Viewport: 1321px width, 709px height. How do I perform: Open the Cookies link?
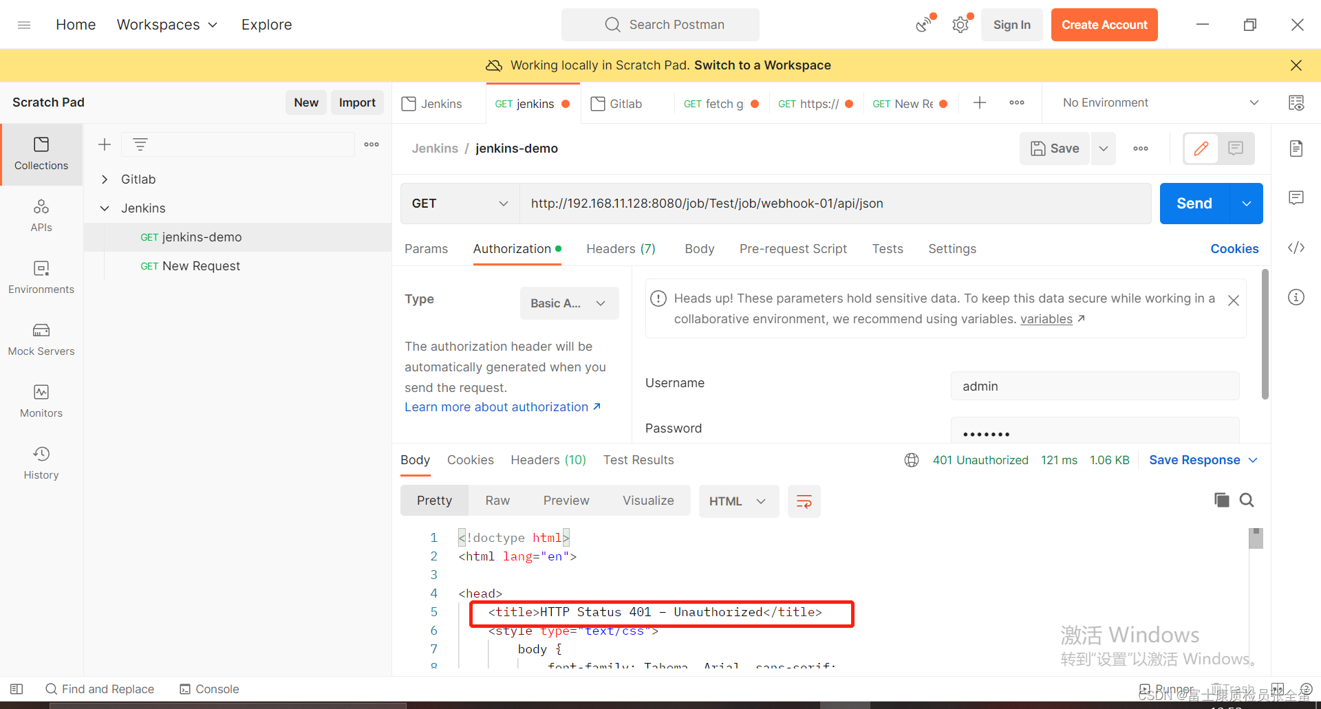click(x=1234, y=249)
